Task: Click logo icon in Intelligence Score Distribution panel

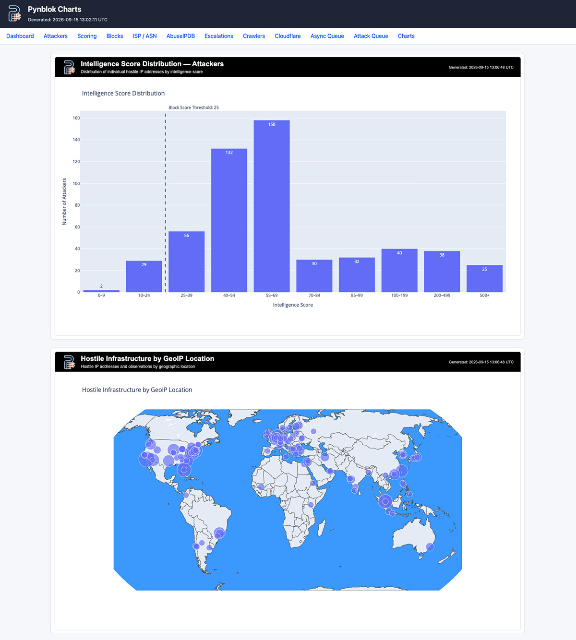Action: click(x=69, y=67)
